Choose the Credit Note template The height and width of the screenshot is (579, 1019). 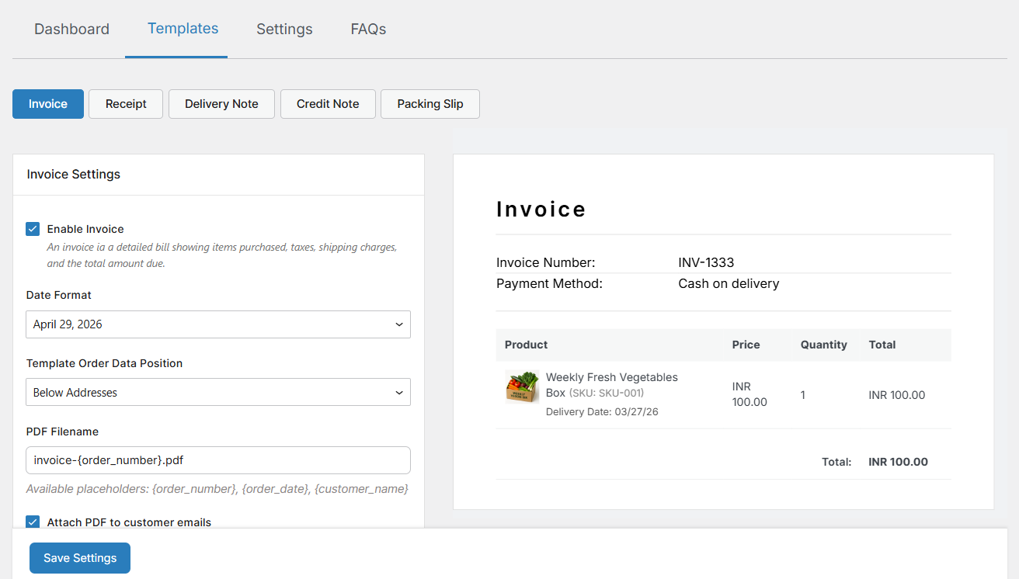point(328,104)
